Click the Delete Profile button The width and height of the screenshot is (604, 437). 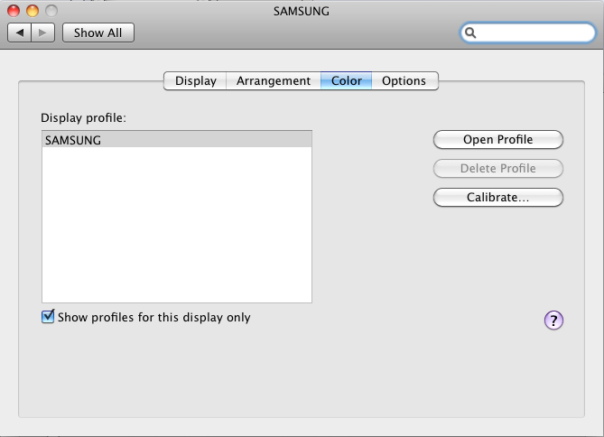tap(497, 168)
